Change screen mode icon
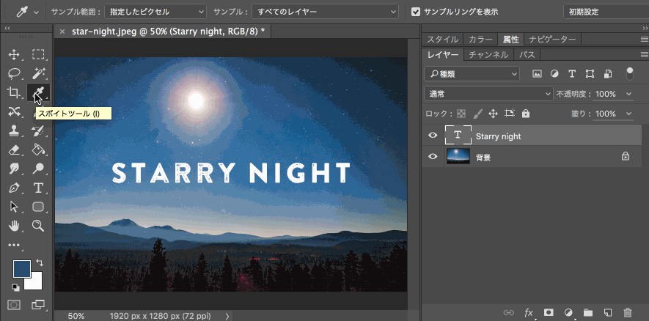 coord(38,305)
